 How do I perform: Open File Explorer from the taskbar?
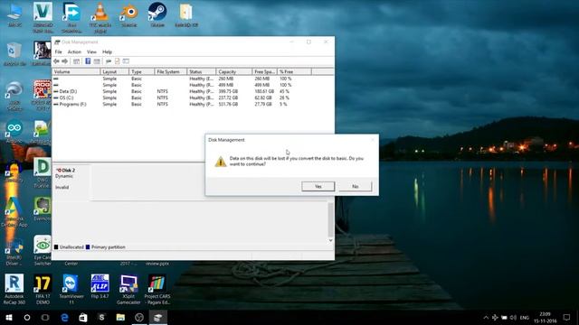[120, 317]
